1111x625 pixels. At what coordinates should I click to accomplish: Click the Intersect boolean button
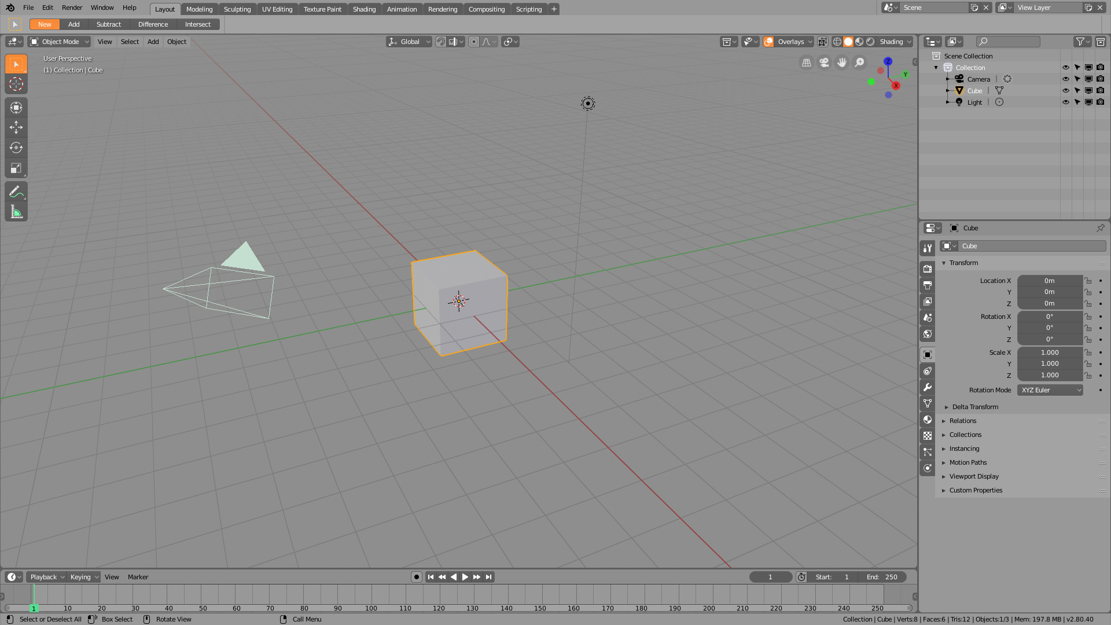(x=198, y=24)
